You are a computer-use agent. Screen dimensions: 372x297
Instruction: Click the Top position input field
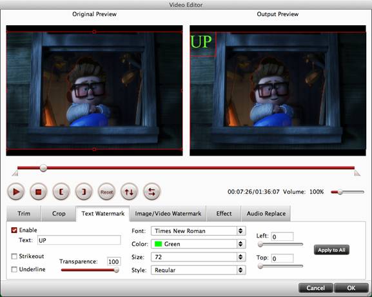tap(282, 258)
